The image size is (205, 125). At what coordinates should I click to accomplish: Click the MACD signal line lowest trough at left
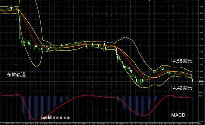37,120
